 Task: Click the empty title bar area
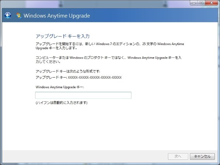click(112, 4)
